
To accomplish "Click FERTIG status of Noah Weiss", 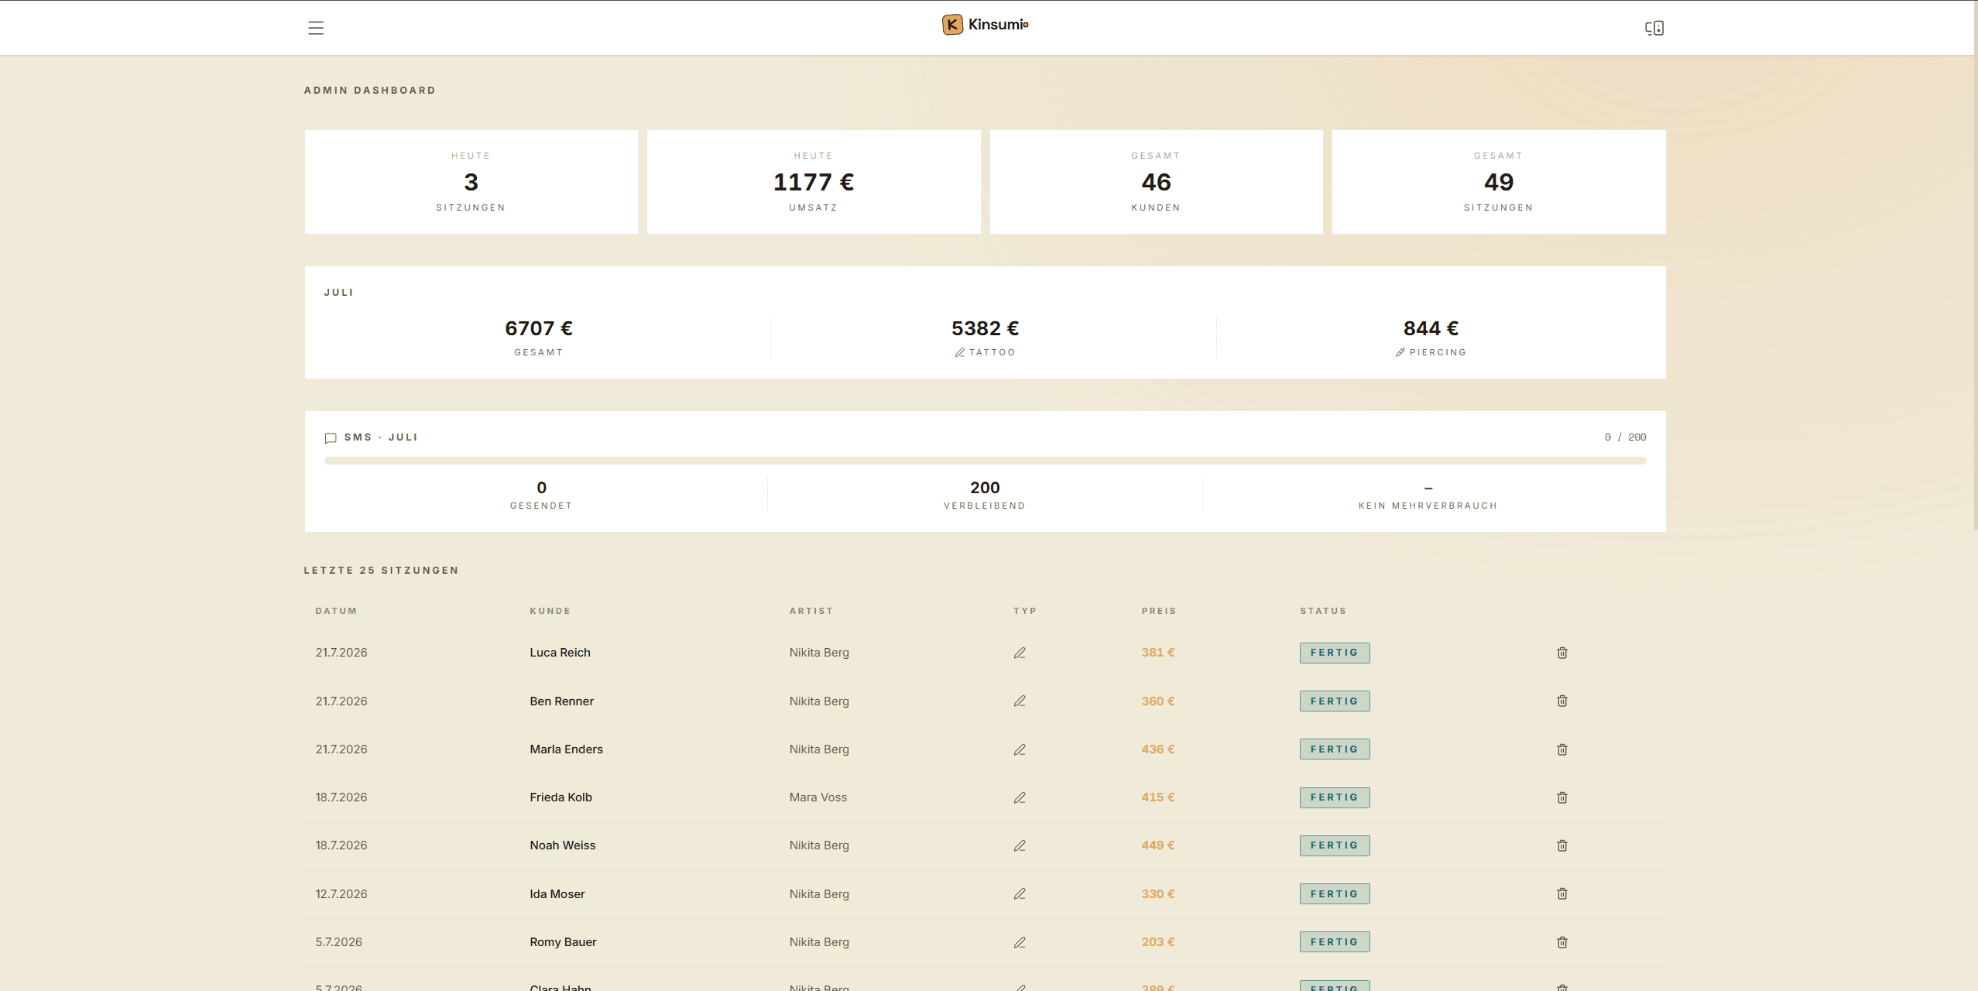I will 1334,845.
